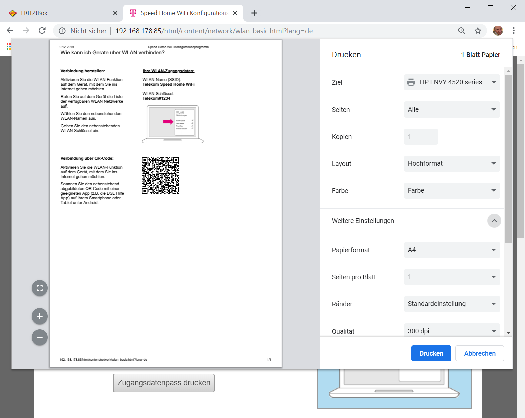Click the 'Weitere Einstellungen' label
The height and width of the screenshot is (418, 525).
click(363, 221)
